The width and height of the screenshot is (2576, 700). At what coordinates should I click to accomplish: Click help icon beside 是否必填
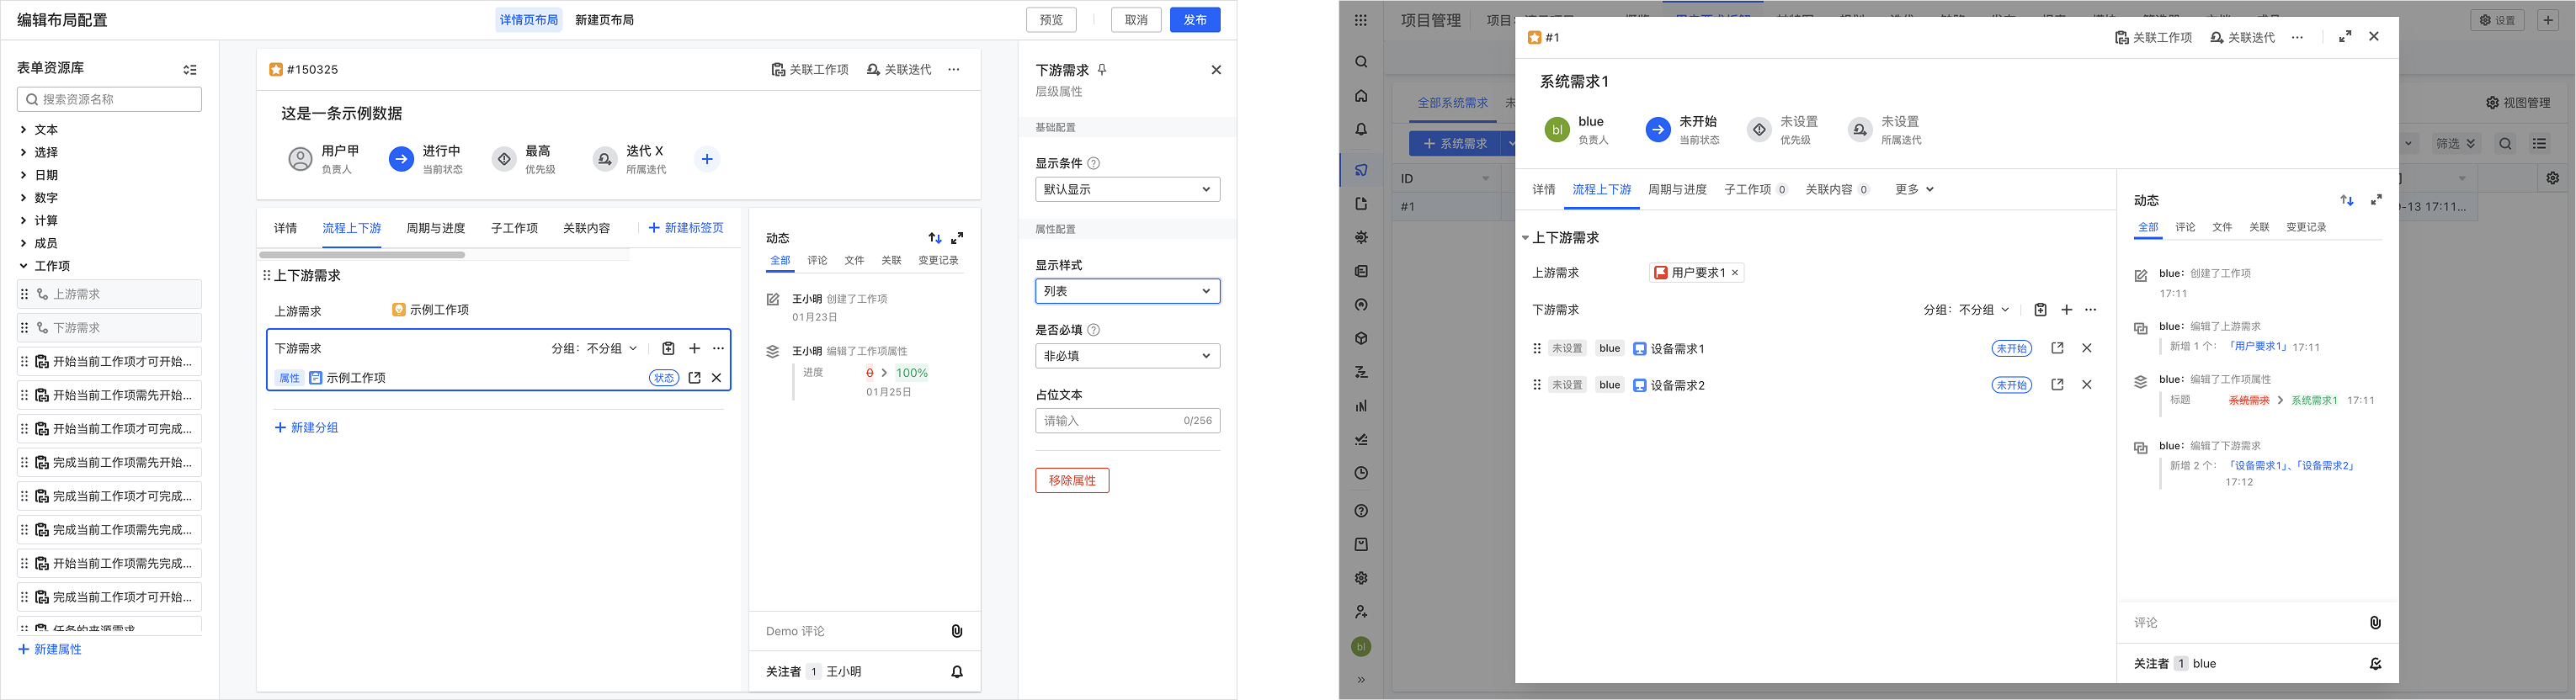pos(1094,330)
